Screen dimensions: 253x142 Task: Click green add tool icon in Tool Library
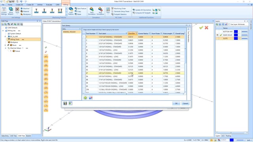(x=85, y=97)
